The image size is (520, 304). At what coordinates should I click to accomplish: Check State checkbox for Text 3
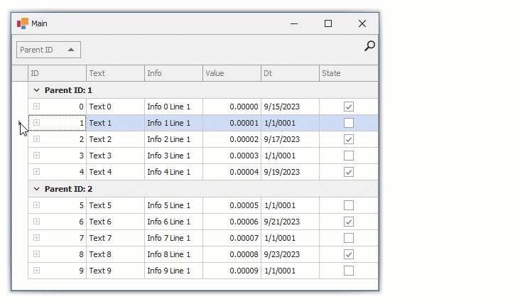(349, 156)
